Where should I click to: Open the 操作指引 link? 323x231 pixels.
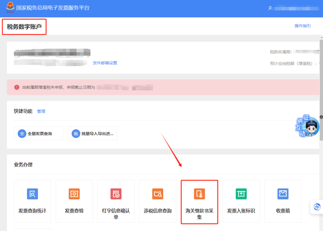click(302, 26)
